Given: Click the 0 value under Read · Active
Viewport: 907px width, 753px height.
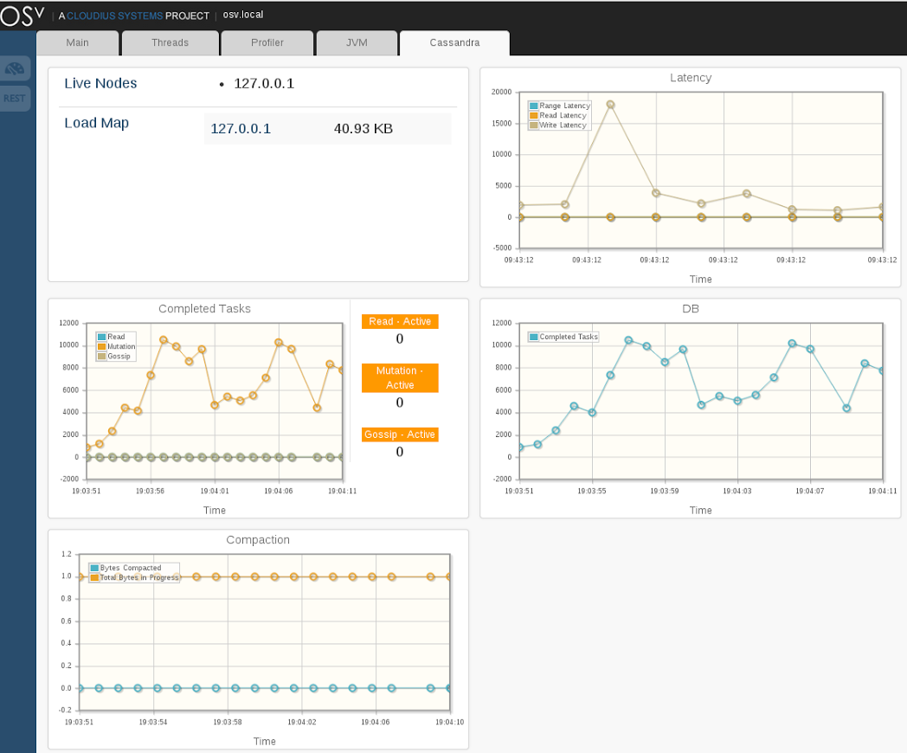Looking at the screenshot, I should (x=400, y=339).
